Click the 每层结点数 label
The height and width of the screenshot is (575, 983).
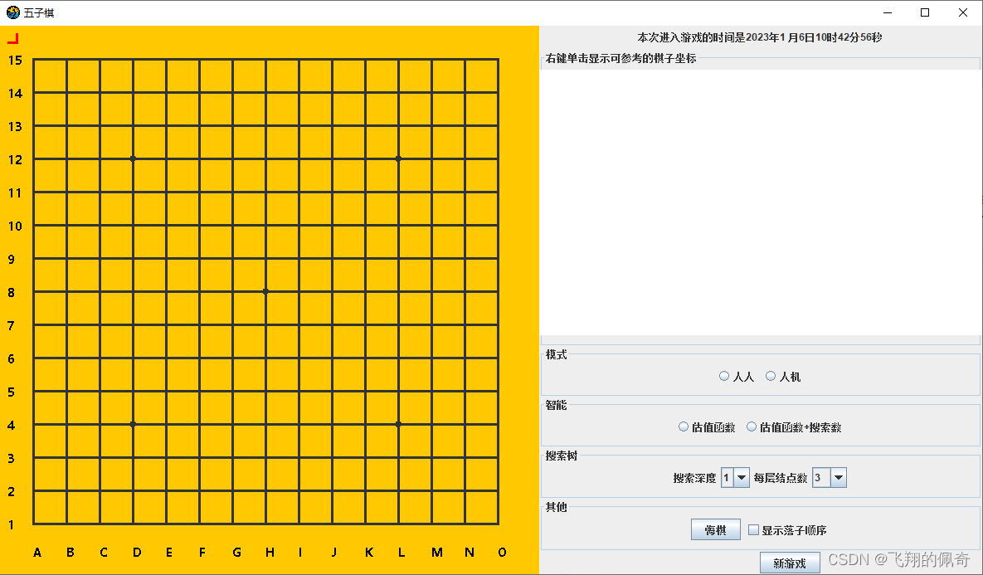coord(781,478)
